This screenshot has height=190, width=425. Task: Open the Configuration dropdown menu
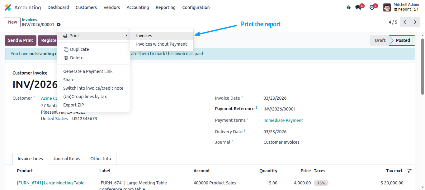pos(196,7)
